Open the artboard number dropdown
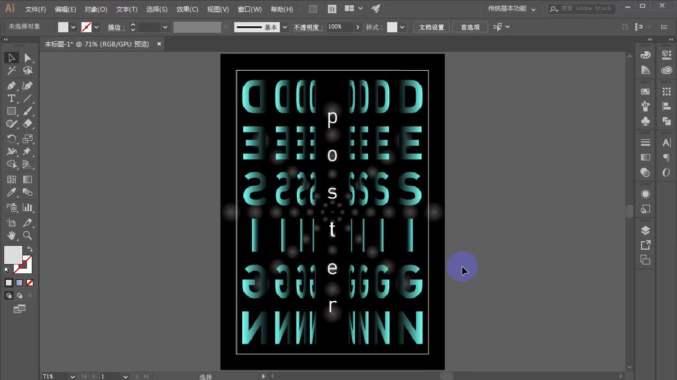Screen dimensions: 677x380 [125, 376]
